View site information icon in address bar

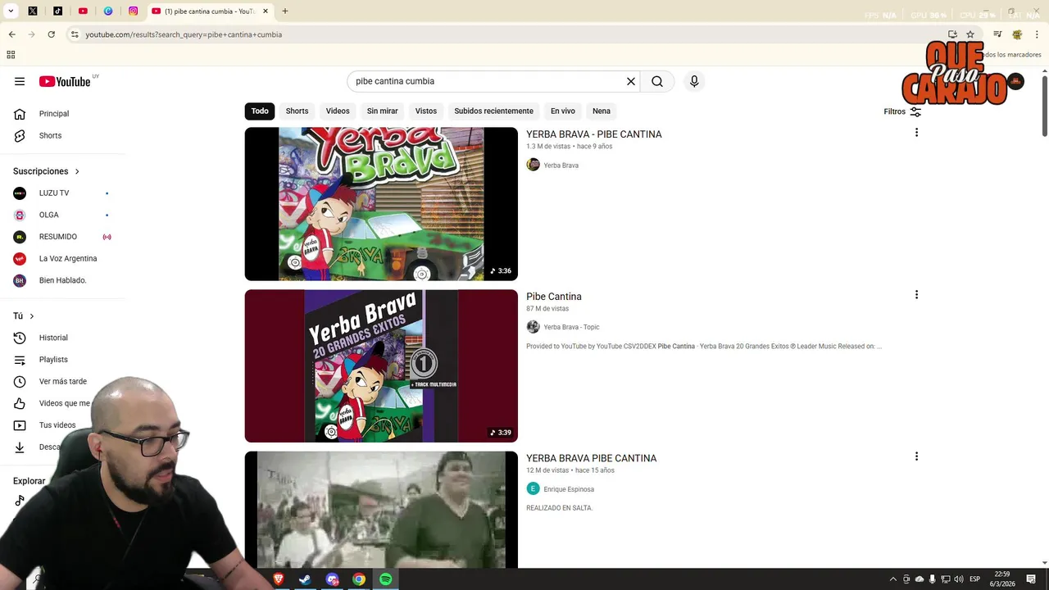(x=75, y=34)
